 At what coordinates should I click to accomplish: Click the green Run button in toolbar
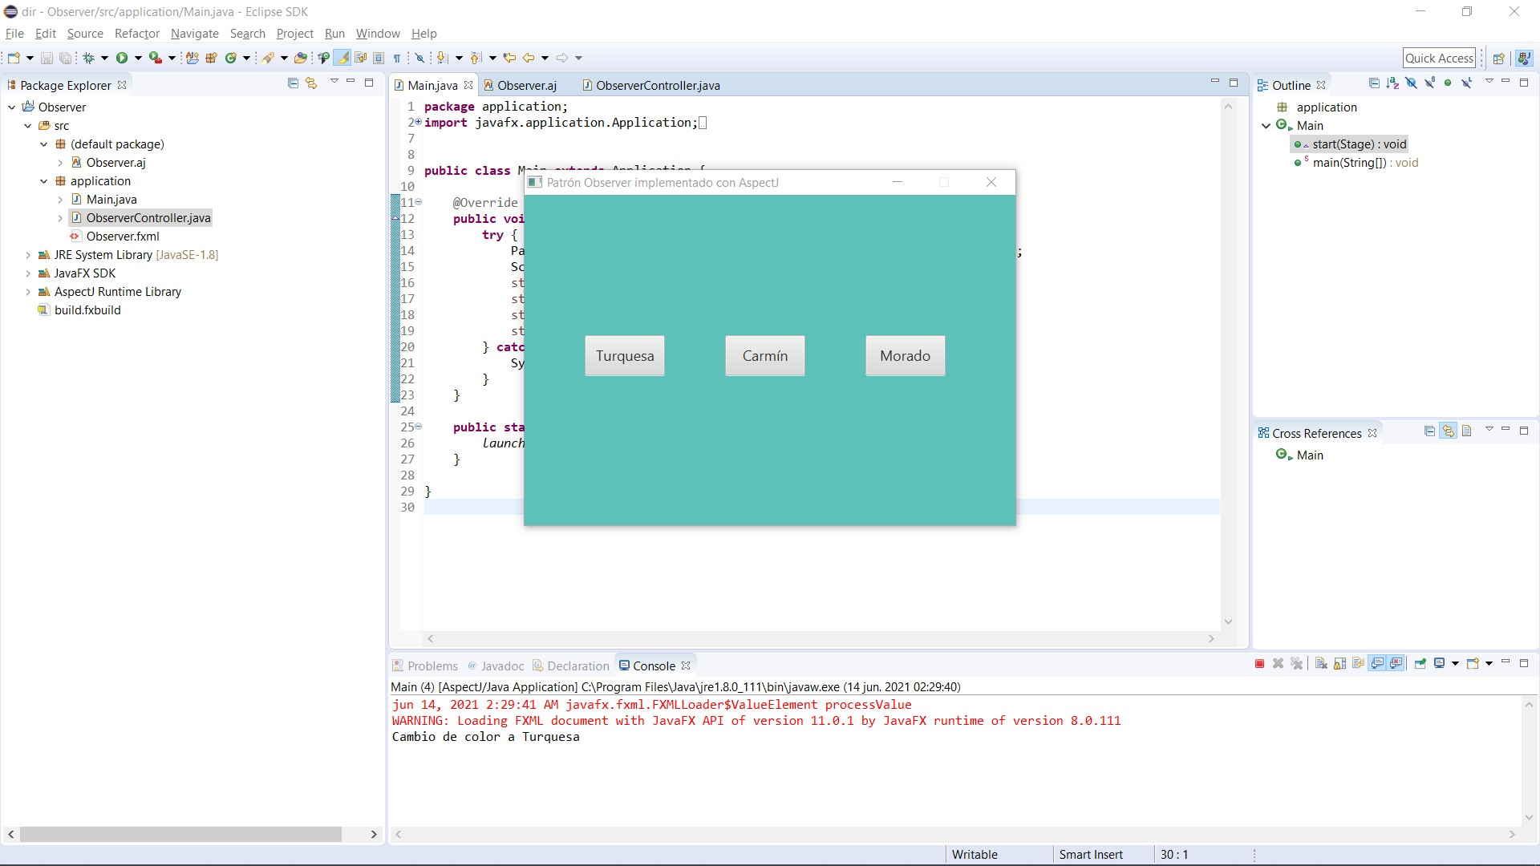point(122,58)
